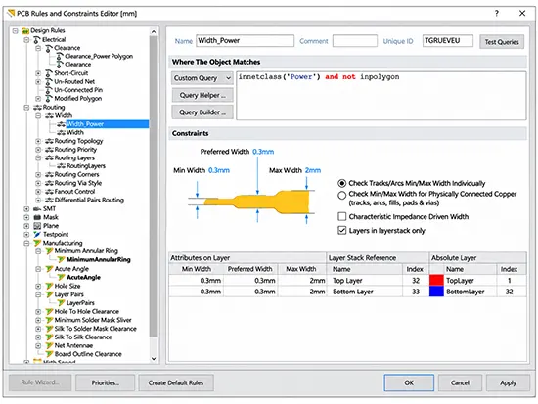Select the Width rule under Width_Power

(74, 132)
